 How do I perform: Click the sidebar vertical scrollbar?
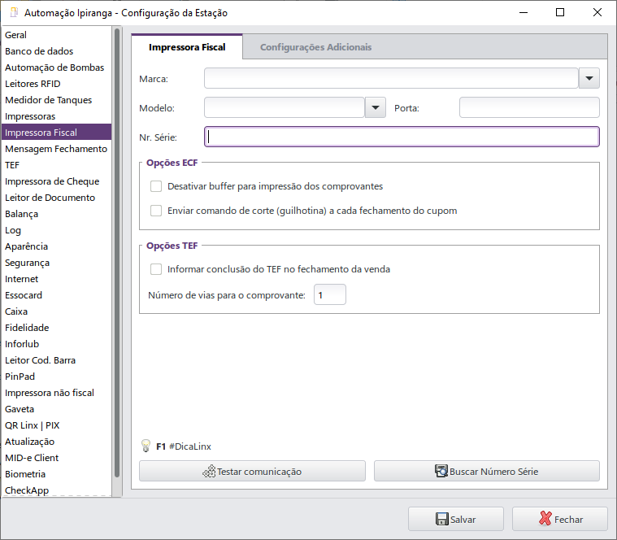click(x=117, y=252)
